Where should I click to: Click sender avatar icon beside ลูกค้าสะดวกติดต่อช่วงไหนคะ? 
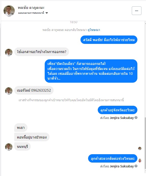pyautogui.click(x=140, y=160)
